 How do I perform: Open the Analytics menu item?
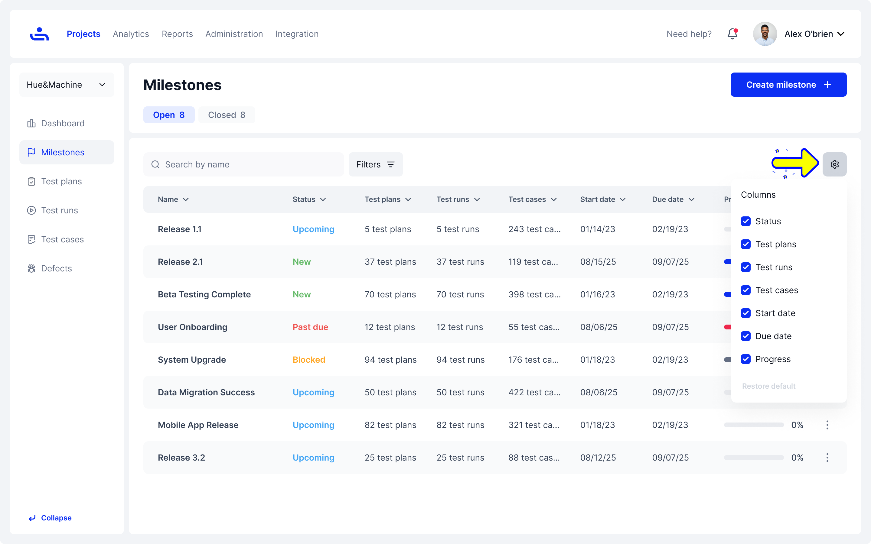[131, 34]
